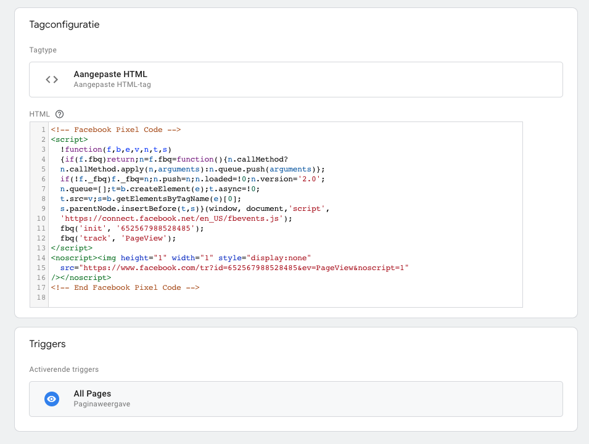Click the n.callMethod.apply code line 5
589x444 pixels.
pyautogui.click(x=192, y=169)
